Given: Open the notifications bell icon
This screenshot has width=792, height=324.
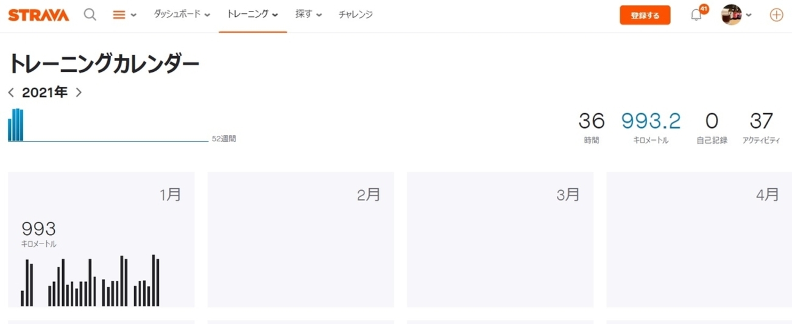Looking at the screenshot, I should (x=696, y=15).
